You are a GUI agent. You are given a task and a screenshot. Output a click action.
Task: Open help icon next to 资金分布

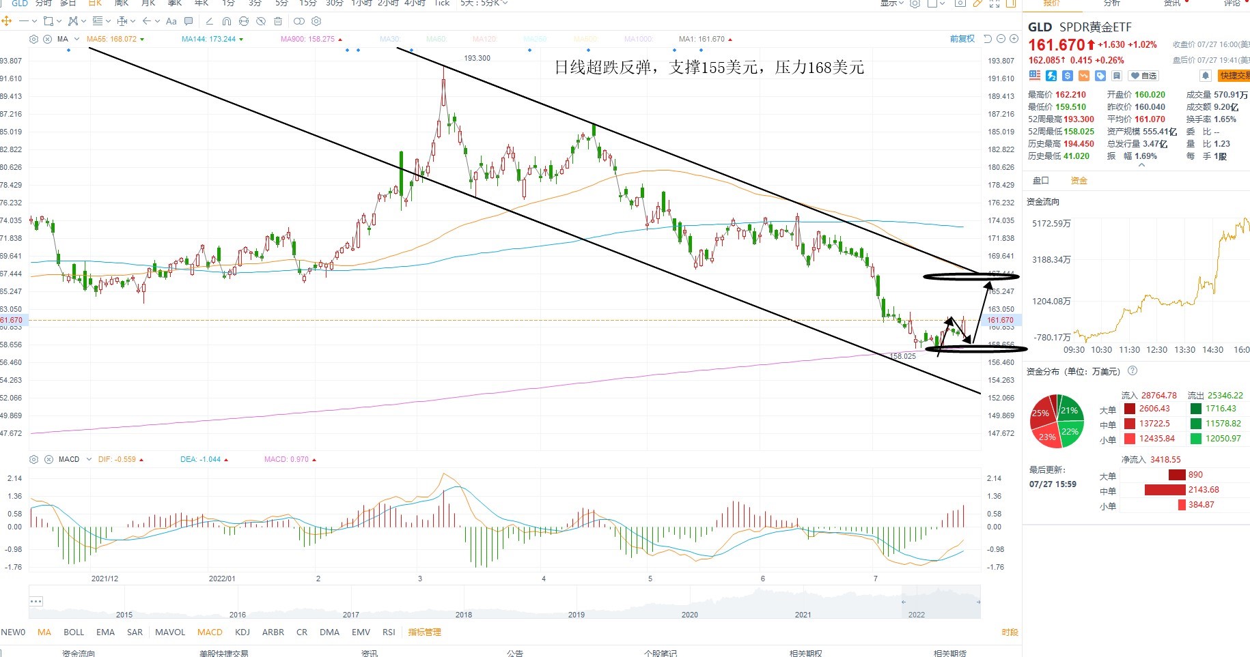[1133, 371]
